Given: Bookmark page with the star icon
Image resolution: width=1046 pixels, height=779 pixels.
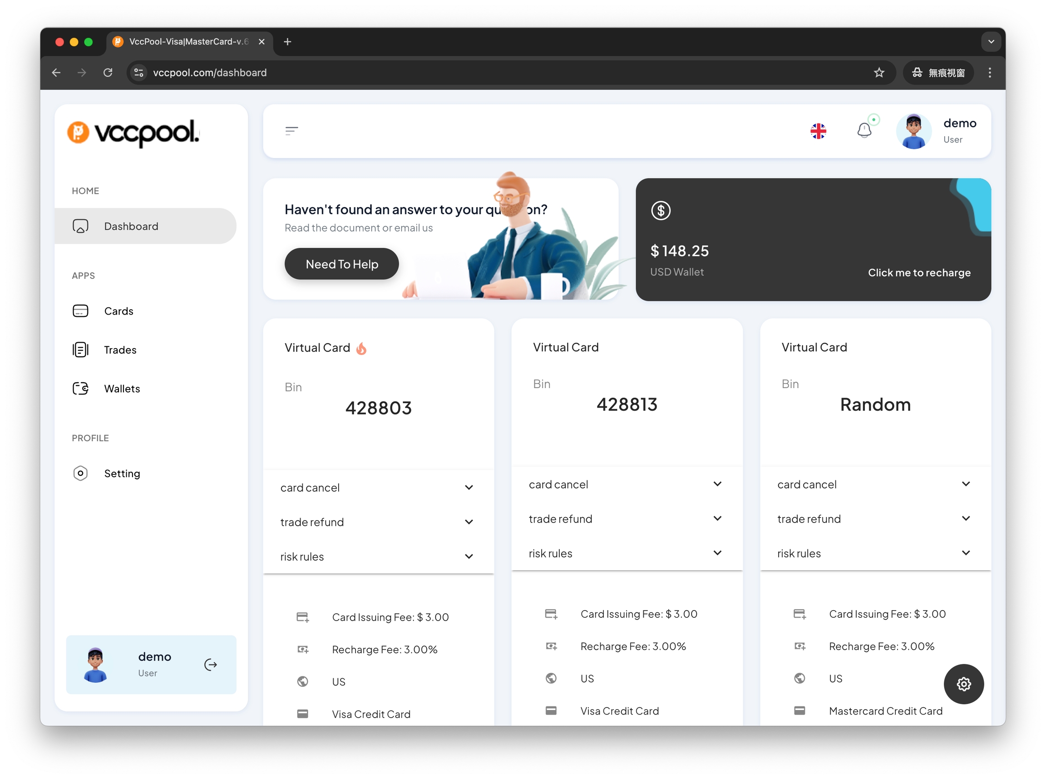Looking at the screenshot, I should coord(878,73).
